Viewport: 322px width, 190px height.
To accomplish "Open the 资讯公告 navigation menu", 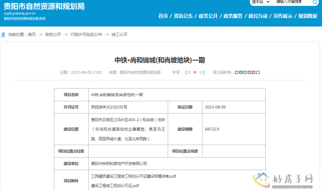I will [x=183, y=16].
